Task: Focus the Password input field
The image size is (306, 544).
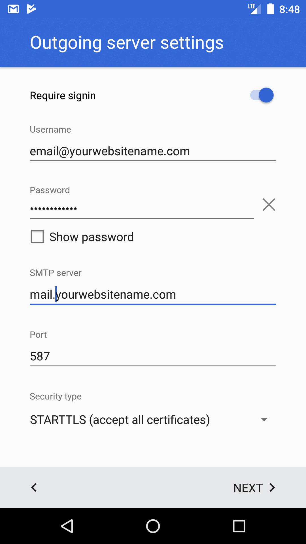Action: tap(142, 209)
